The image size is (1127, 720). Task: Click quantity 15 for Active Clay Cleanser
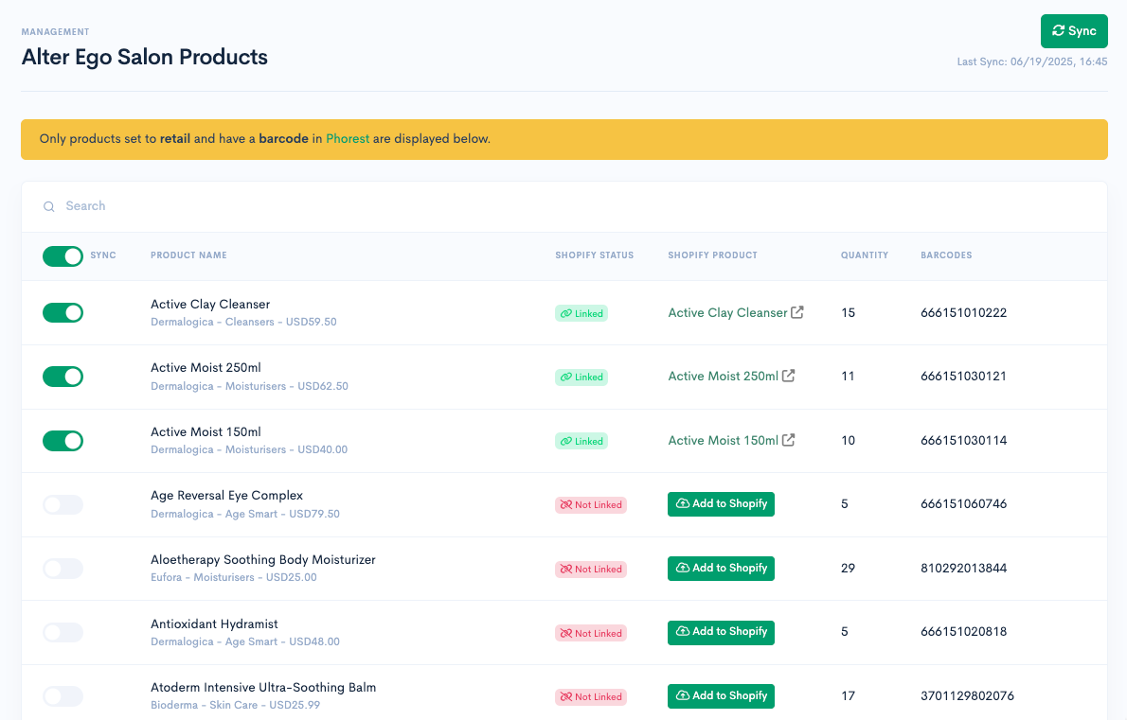coord(849,313)
